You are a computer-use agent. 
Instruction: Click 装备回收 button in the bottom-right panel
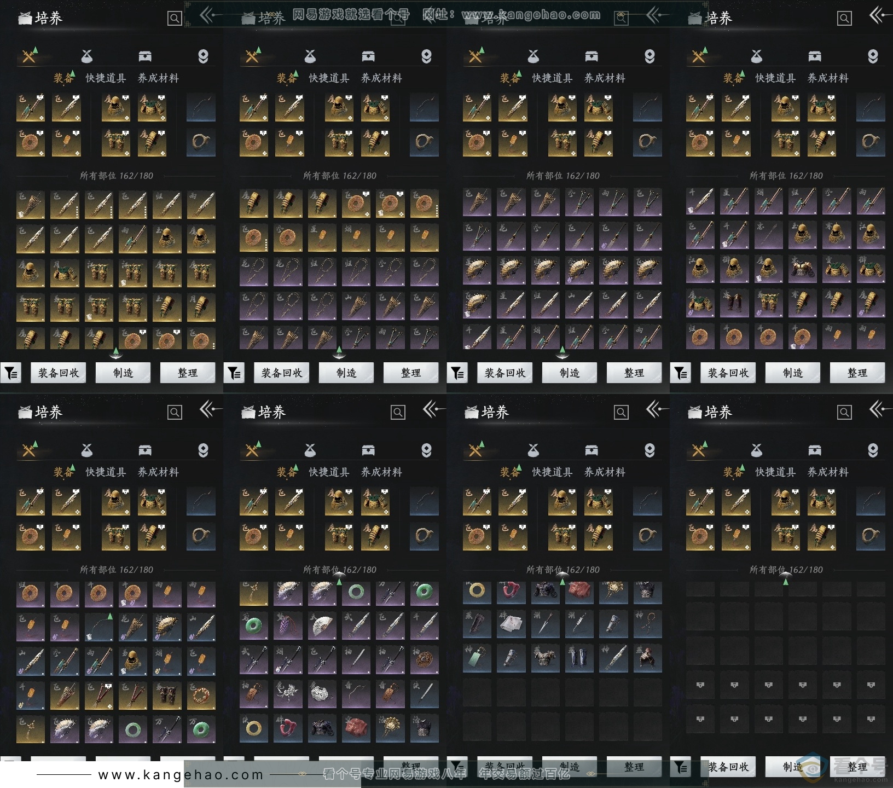[x=728, y=767]
